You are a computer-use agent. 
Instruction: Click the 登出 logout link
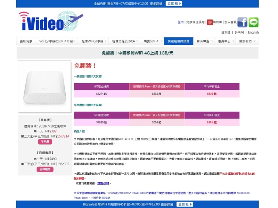(181, 22)
